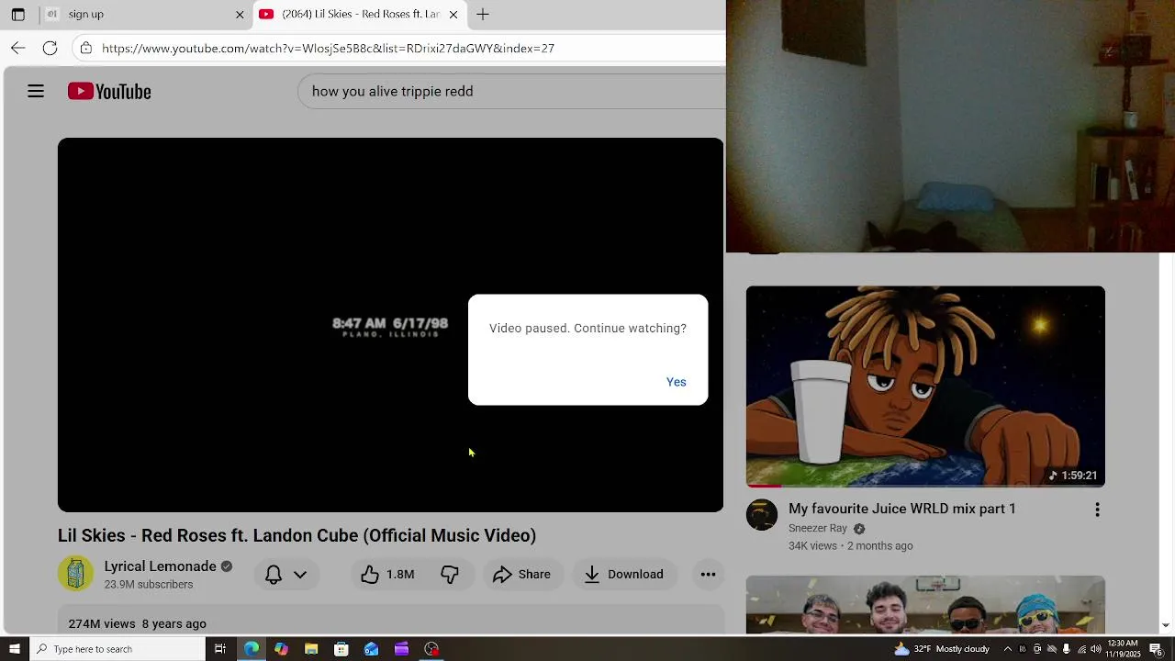1175x661 pixels.
Task: Open the tab actions menu icon
Action: [x=17, y=14]
